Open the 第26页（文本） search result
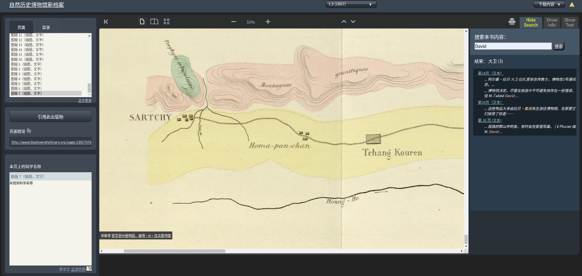This screenshot has height=276, width=582. tap(491, 102)
